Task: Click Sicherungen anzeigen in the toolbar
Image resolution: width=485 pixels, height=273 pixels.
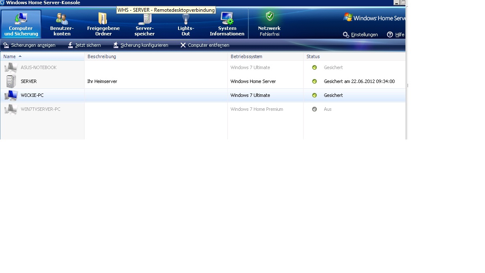Action: tap(29, 45)
